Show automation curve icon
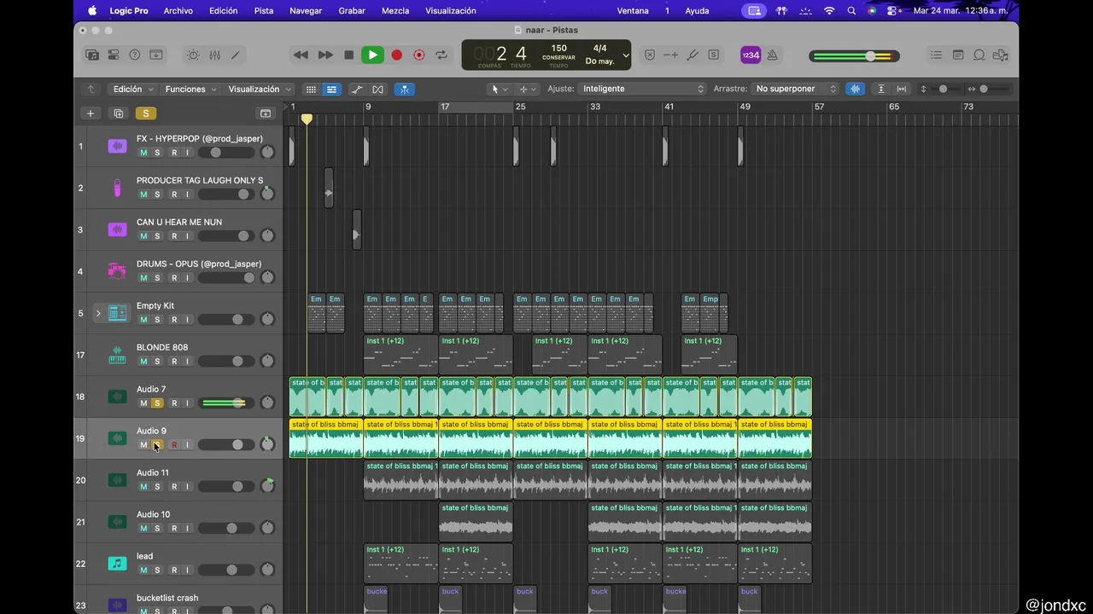 click(x=356, y=89)
